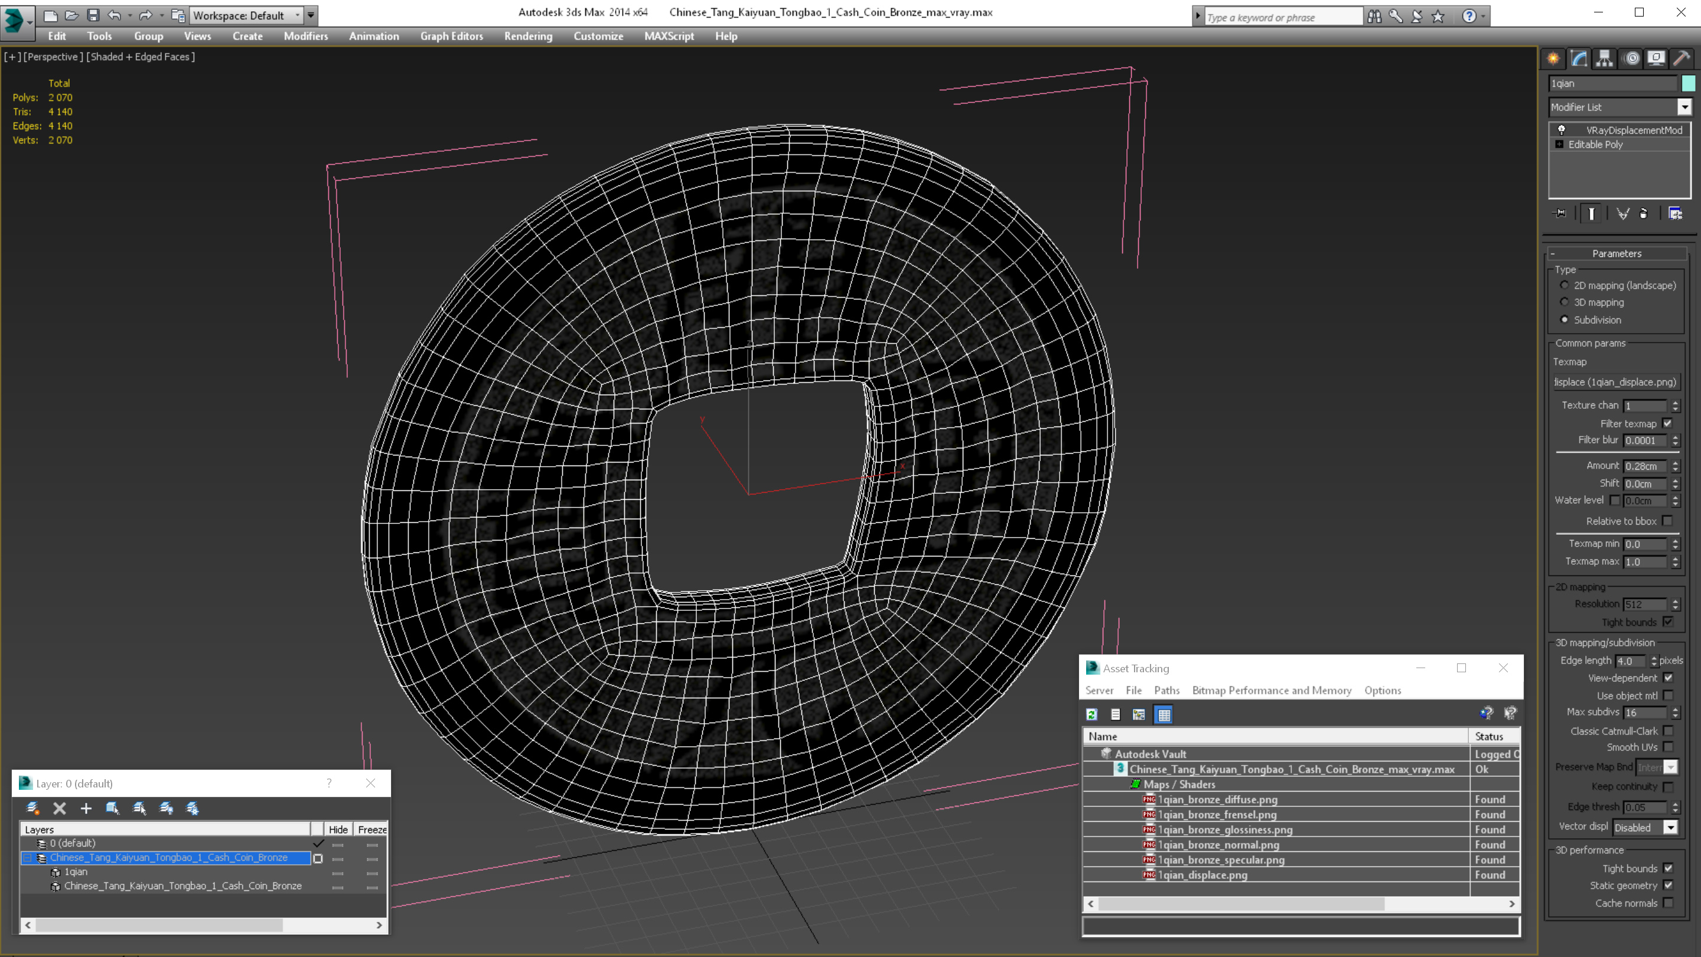
Task: Open the Utilities command panel tab
Action: 1682,59
